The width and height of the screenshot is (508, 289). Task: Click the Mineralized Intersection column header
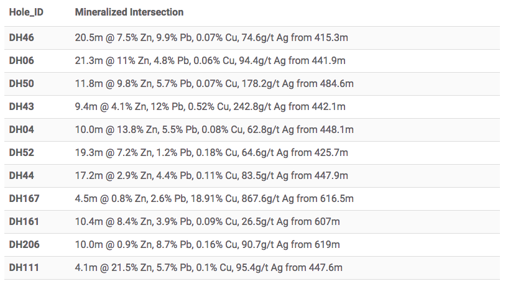tap(129, 12)
